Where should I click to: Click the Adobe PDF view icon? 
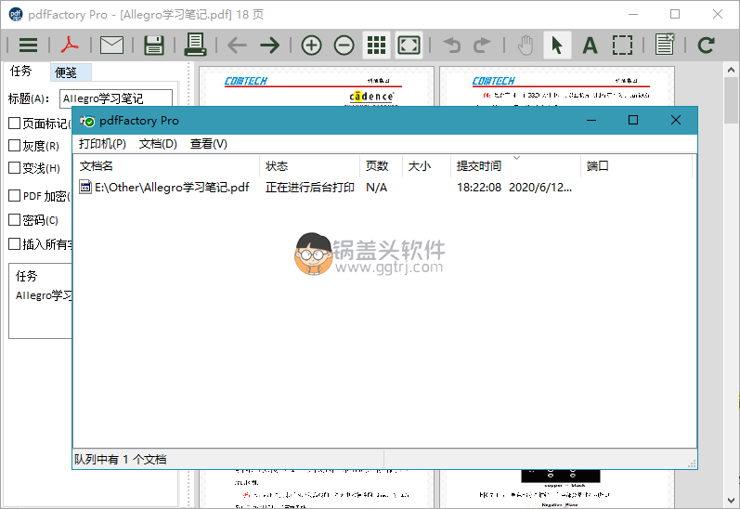pos(70,46)
